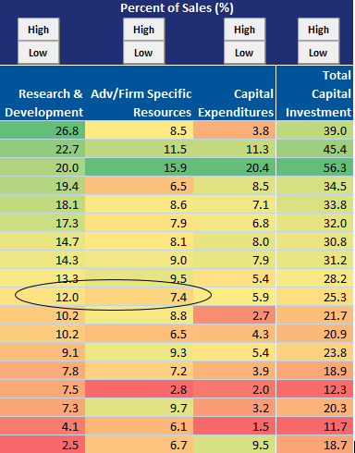Sort Total Capital Investment by Low
Image resolution: width=355 pixels, height=453 pixels.
point(318,53)
